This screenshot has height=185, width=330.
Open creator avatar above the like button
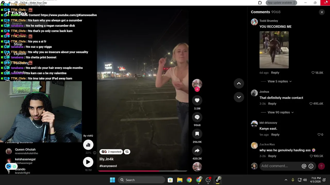197,84
